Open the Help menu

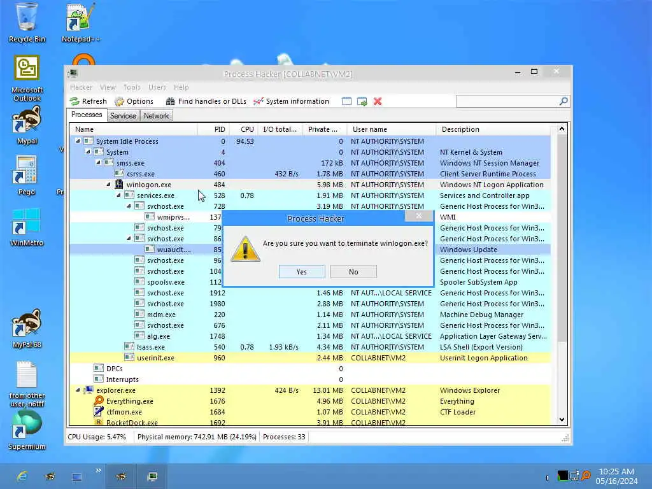tap(181, 87)
